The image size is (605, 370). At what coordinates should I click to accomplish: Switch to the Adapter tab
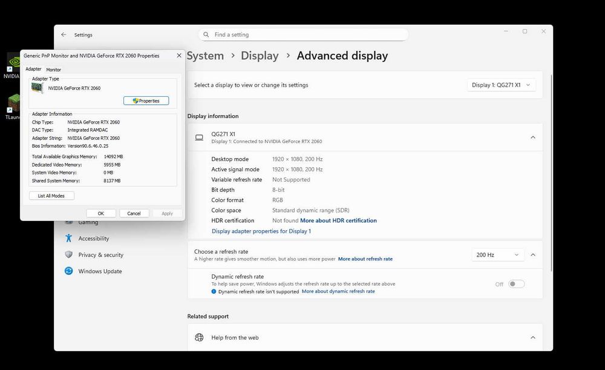point(33,69)
